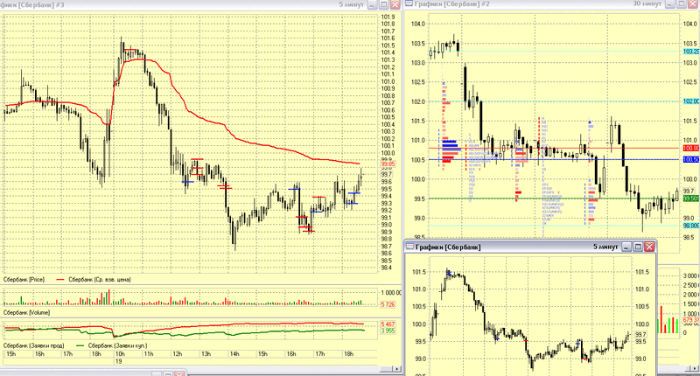Close the Сбербанк #3 chart window
This screenshot has height=376, width=700.
click(395, 4)
